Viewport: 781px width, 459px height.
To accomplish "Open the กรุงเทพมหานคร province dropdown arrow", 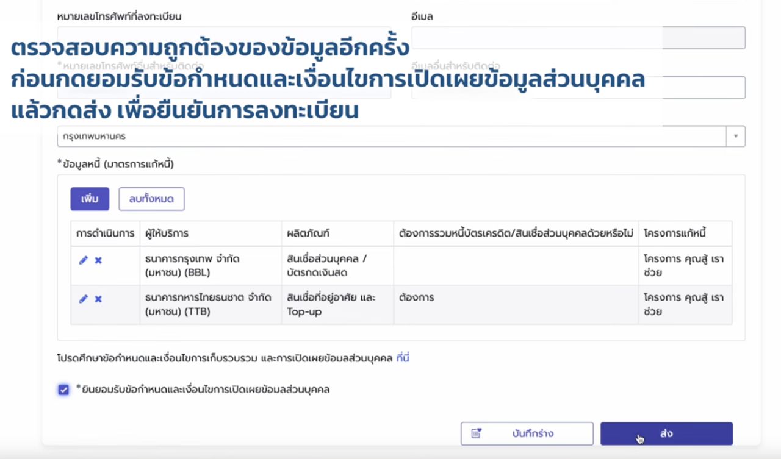I will (x=735, y=137).
